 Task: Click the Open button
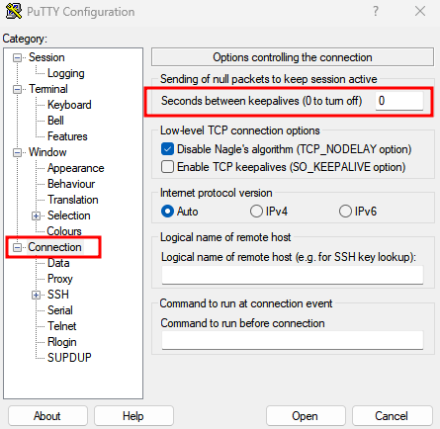(306, 416)
